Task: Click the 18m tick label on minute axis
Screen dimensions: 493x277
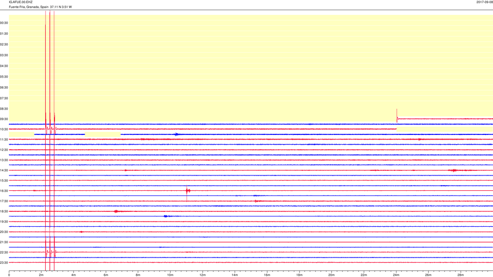Action: 299,275
